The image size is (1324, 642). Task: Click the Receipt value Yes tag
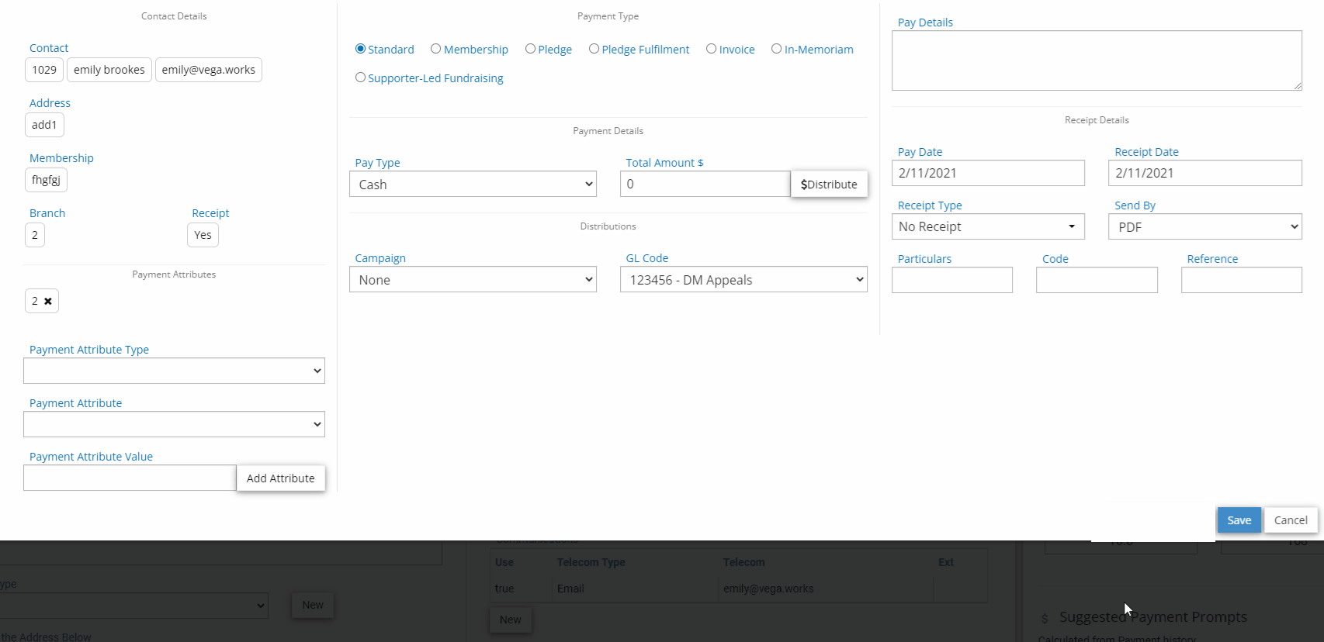point(203,235)
